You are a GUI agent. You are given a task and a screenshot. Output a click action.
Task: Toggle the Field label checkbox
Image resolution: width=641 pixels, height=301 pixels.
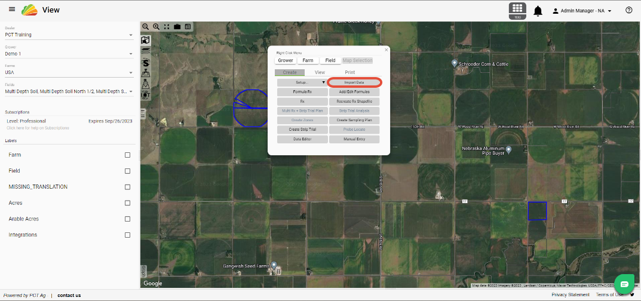[x=128, y=171]
